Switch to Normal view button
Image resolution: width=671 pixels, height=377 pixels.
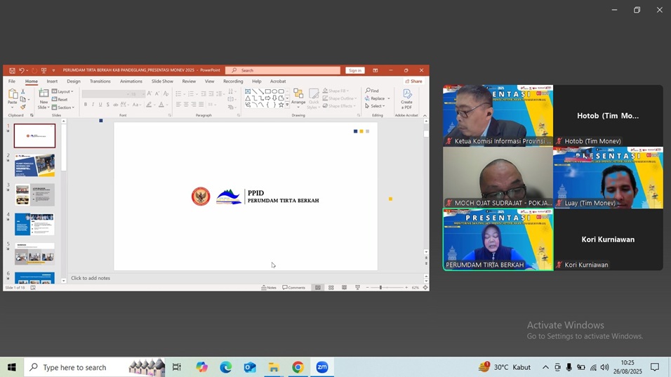coord(317,288)
